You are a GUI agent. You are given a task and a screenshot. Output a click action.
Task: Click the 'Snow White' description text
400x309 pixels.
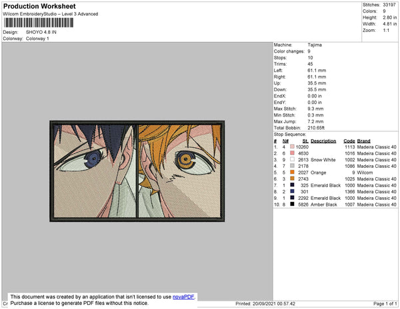click(x=323, y=160)
